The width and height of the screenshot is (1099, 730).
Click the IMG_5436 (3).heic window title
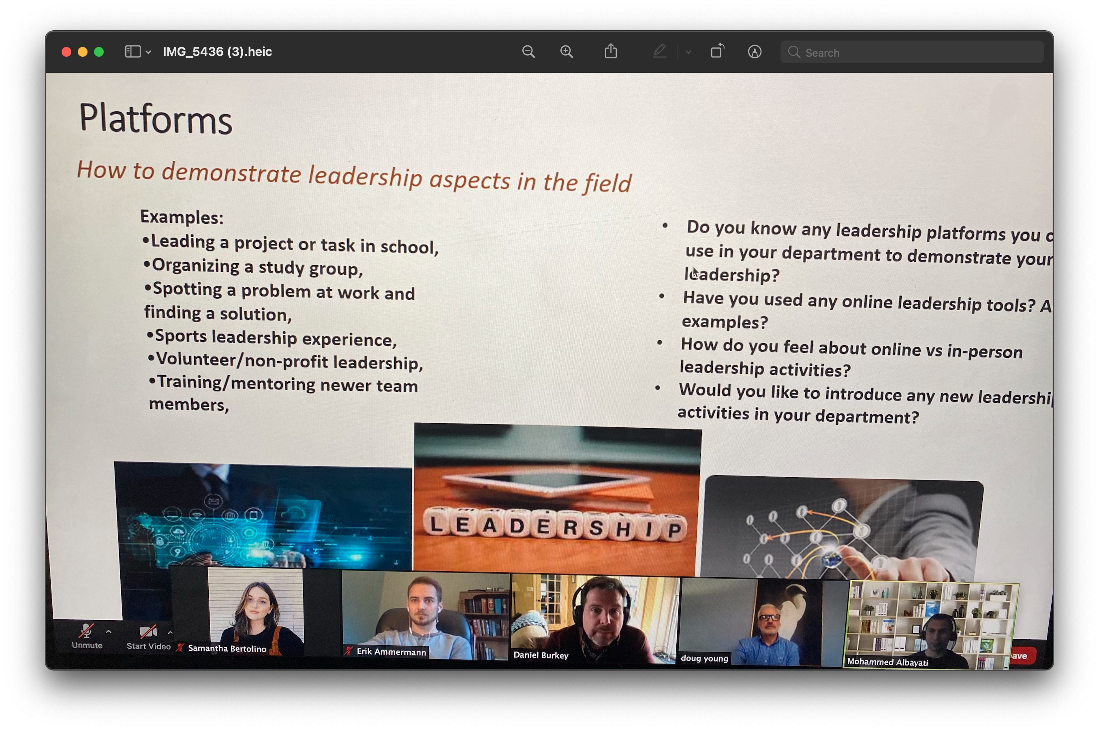pyautogui.click(x=217, y=52)
